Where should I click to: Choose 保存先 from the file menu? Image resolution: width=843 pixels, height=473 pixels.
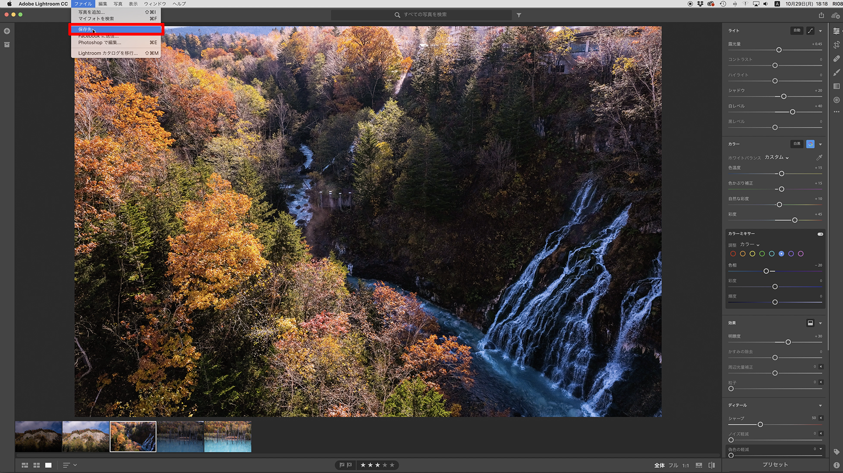click(x=116, y=29)
